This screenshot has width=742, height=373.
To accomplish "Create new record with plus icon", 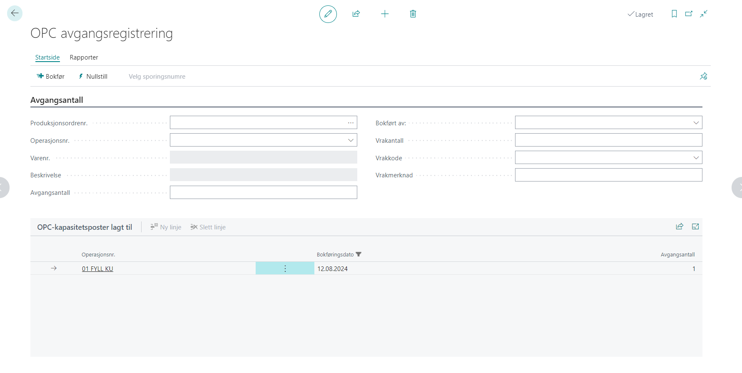I will pos(385,14).
